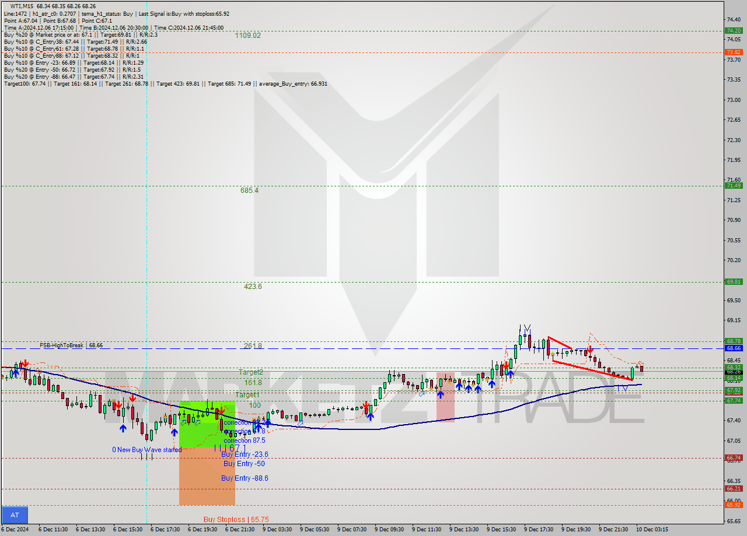Image resolution: width=747 pixels, height=536 pixels.
Task: Click the 10 Dec 03:15 time axis label
Action: click(x=652, y=530)
